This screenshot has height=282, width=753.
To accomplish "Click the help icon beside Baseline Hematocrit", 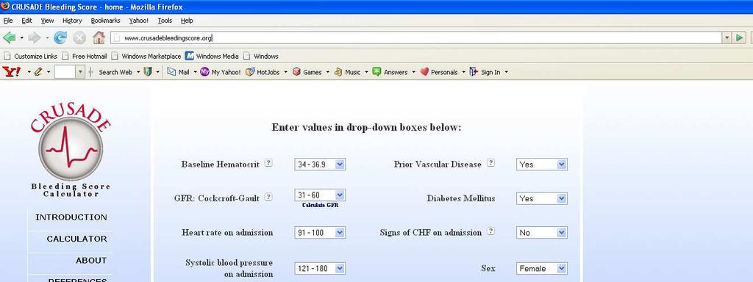I will coord(268,162).
